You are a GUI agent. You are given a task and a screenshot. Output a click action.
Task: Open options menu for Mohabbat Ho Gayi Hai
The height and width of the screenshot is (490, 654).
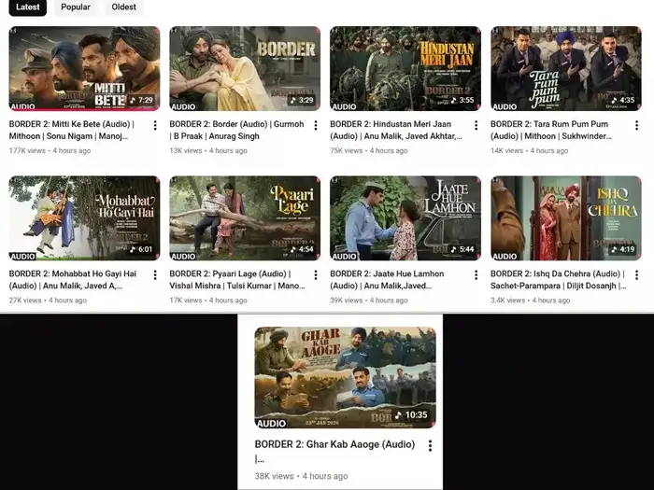click(154, 275)
